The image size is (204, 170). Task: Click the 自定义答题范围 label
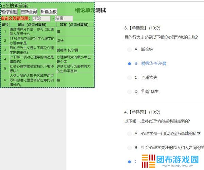(15, 18)
